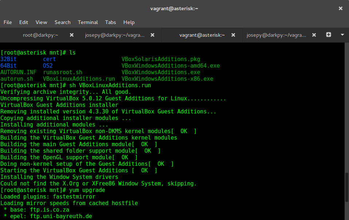Click the 'Copying additional installer modules' line
The width and height of the screenshot is (349, 220).
point(66,118)
